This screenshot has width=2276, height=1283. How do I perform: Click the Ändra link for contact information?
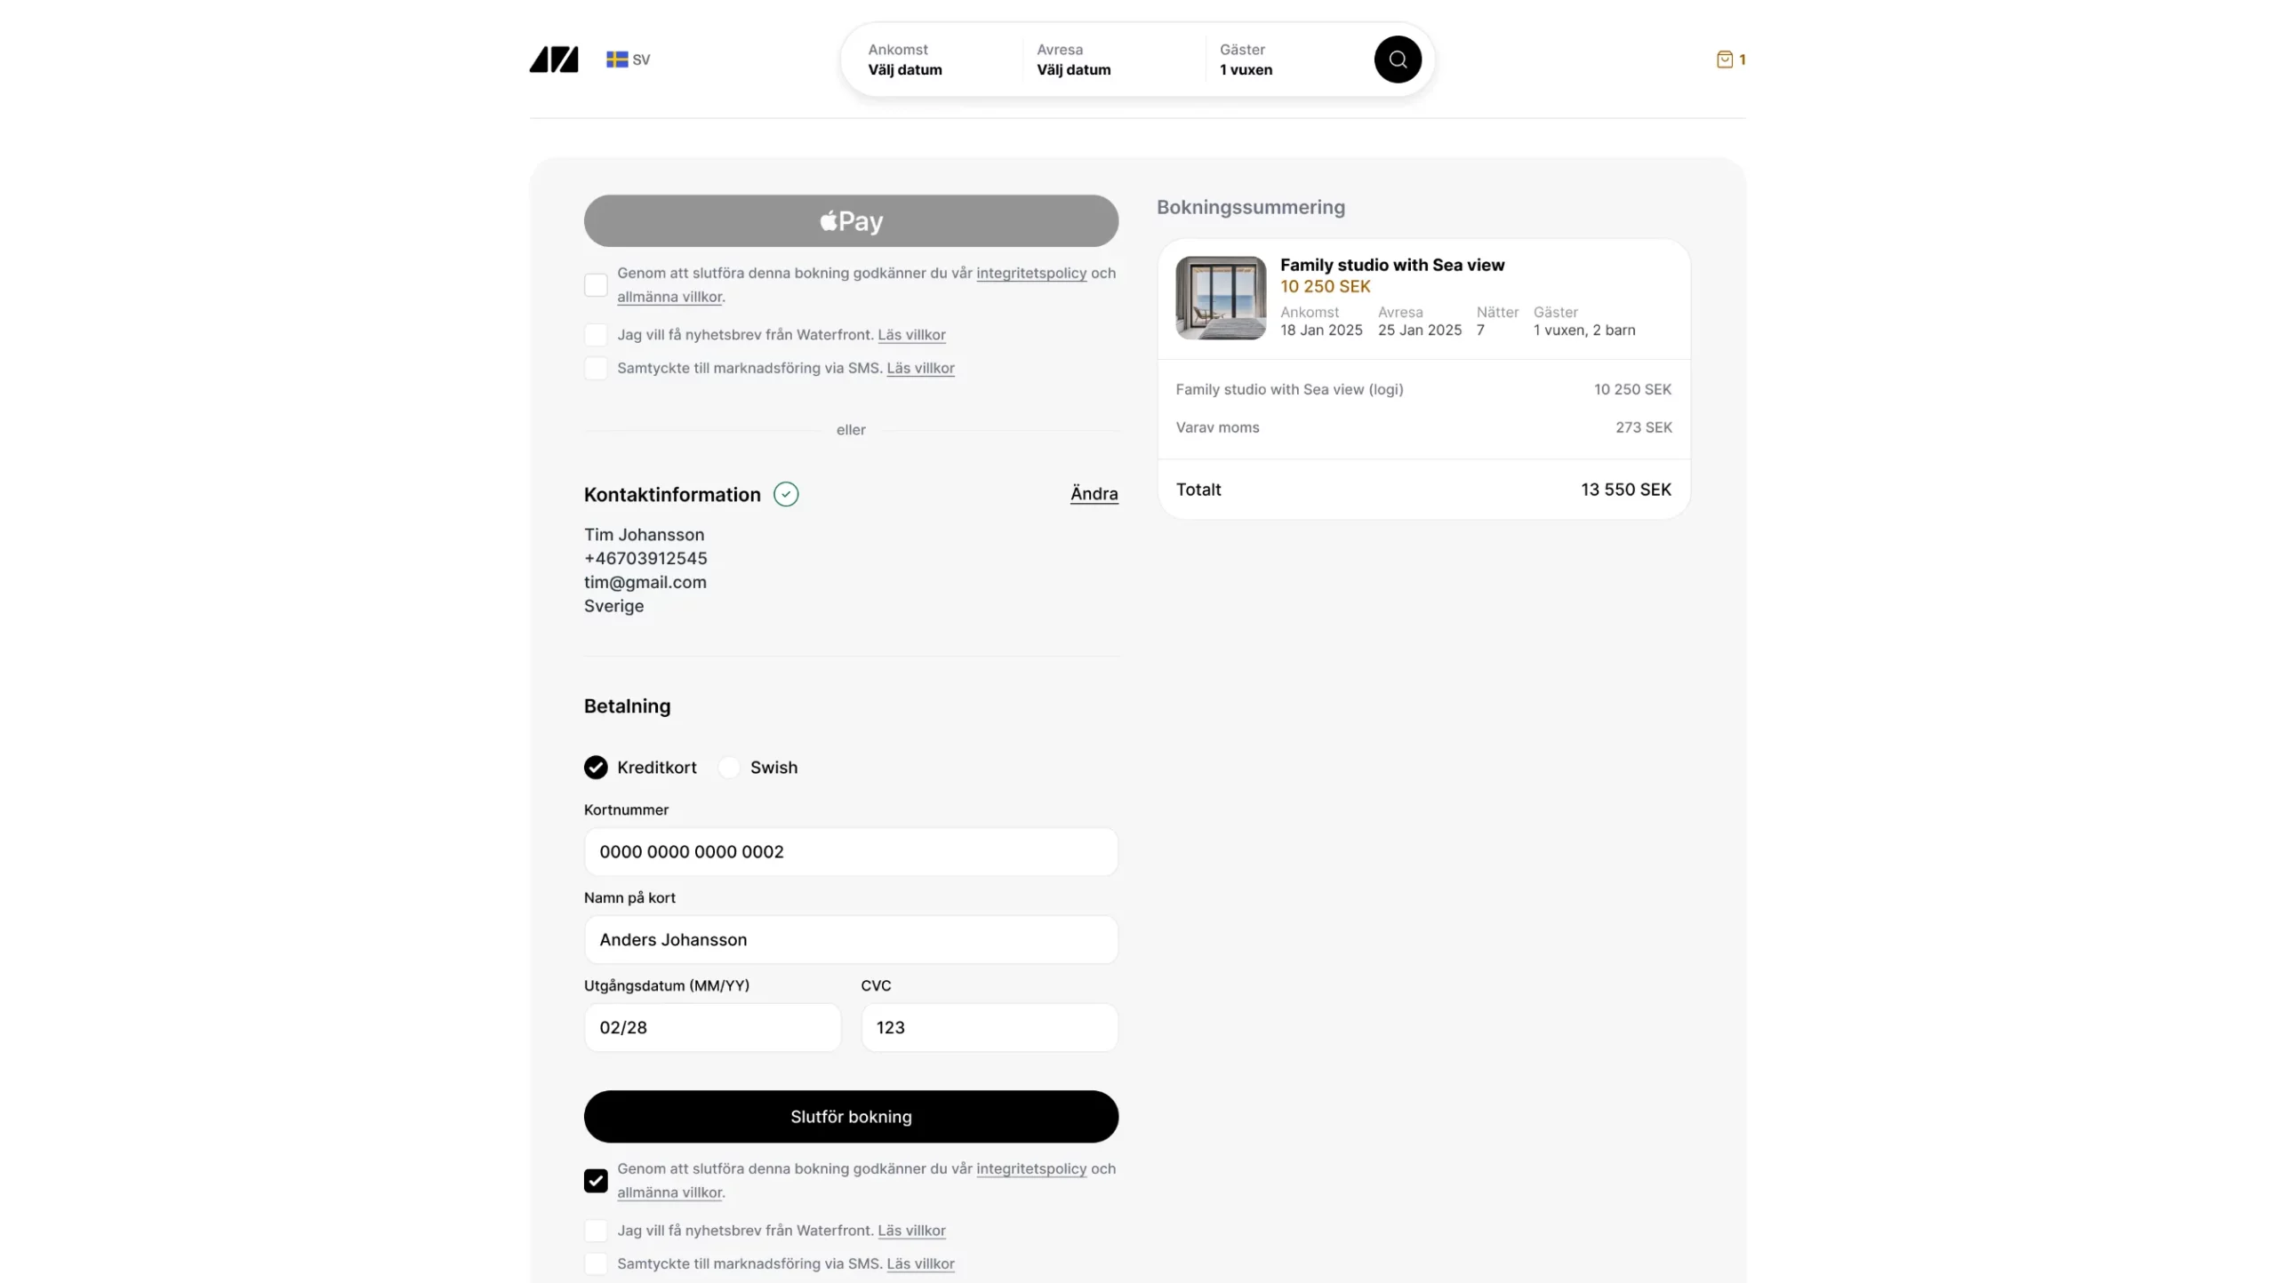(x=1094, y=494)
